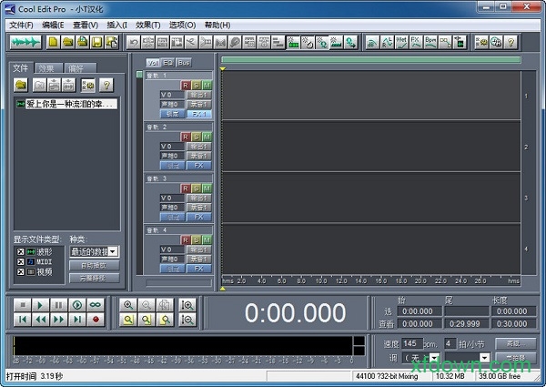The height and width of the screenshot is (387, 546).
Task: Open file icon in the file panel
Action: tap(21, 85)
